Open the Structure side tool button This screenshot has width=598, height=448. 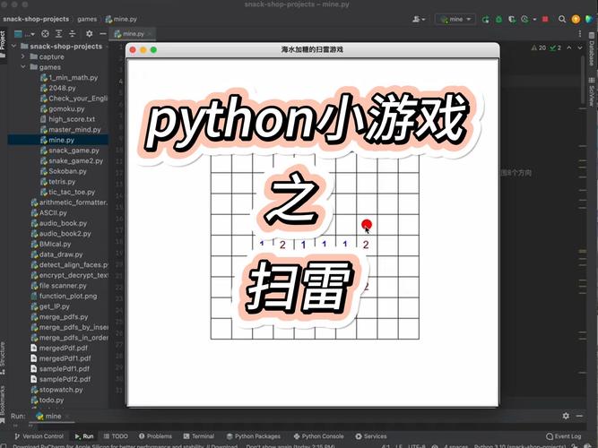pyautogui.click(x=3, y=358)
